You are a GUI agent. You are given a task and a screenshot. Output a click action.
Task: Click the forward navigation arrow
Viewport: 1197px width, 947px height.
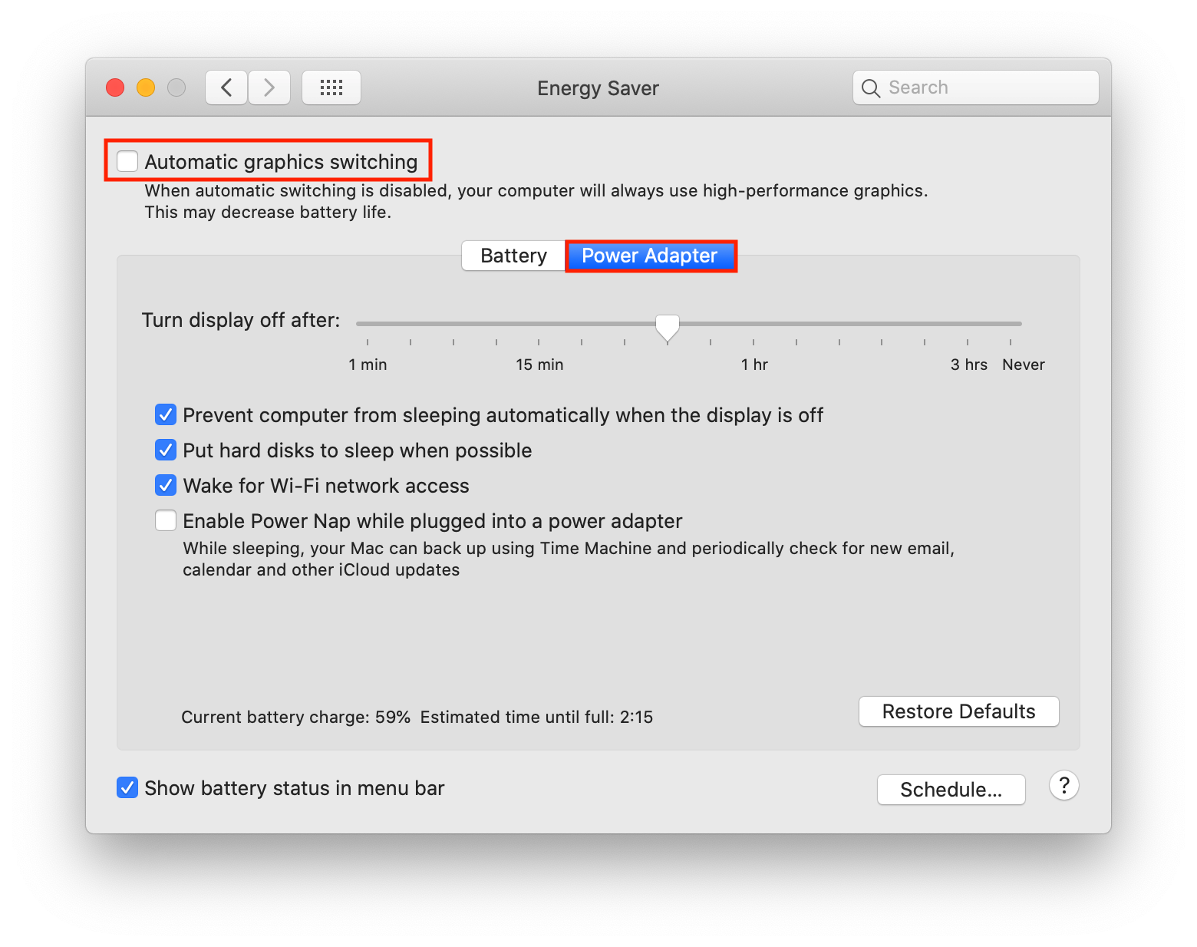point(269,87)
